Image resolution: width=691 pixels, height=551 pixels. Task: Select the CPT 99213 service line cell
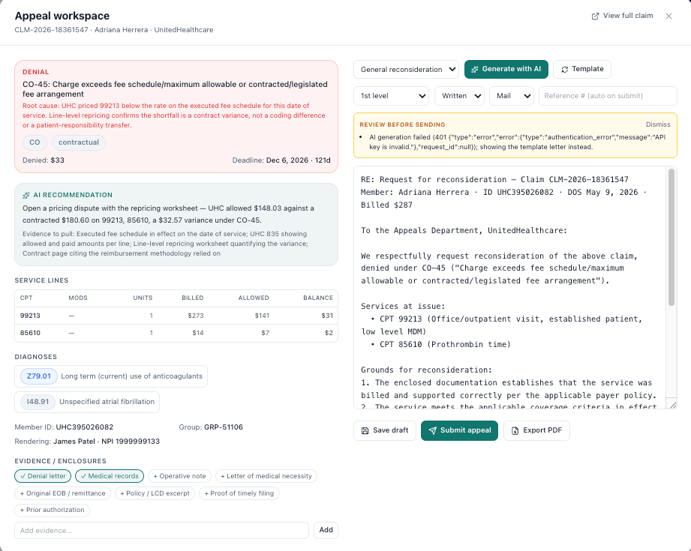click(30, 316)
